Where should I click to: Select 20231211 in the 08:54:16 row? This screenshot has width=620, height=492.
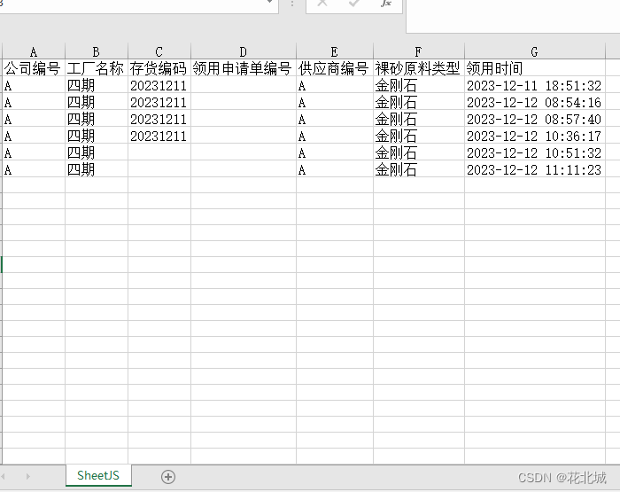click(159, 102)
